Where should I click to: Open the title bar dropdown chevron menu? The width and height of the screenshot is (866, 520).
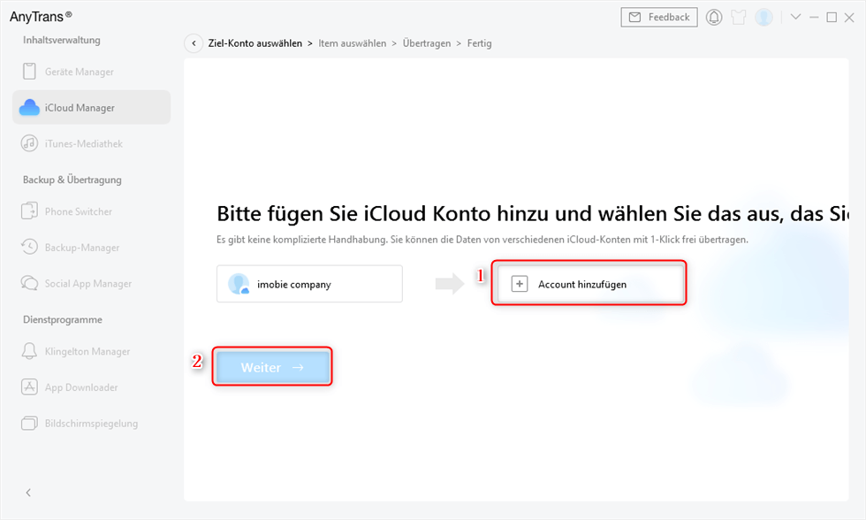[x=795, y=17]
